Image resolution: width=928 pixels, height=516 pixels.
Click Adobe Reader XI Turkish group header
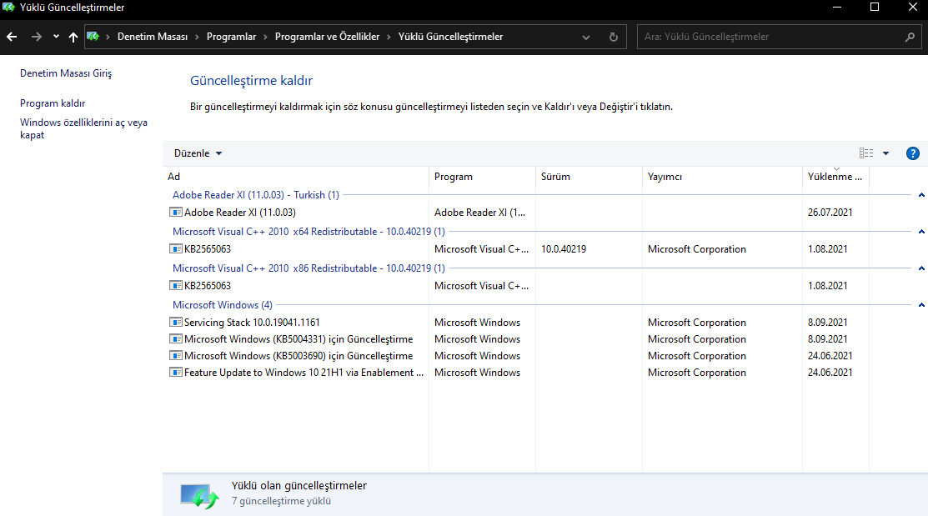(256, 195)
